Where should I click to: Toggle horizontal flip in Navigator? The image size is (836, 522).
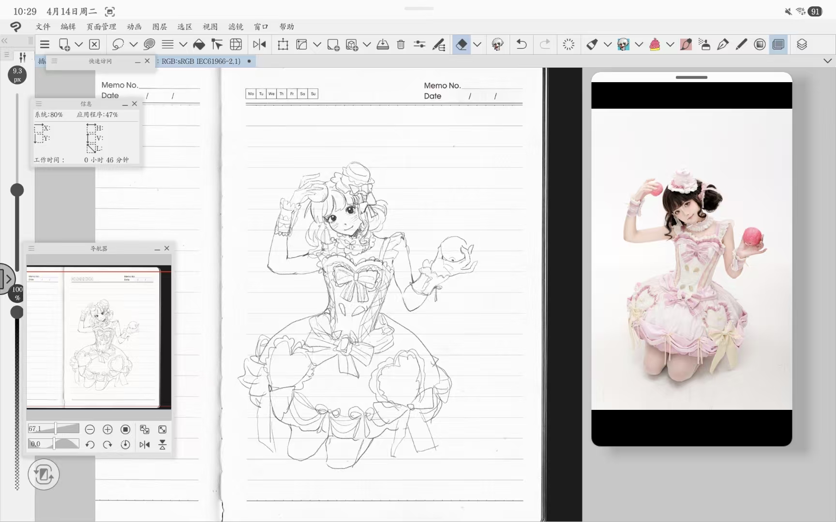tap(144, 445)
